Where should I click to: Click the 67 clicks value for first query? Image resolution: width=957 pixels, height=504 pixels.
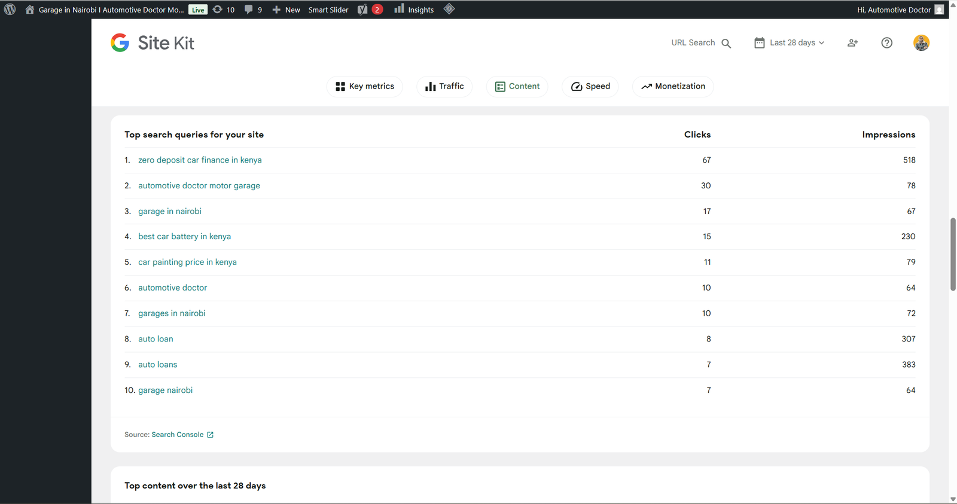coord(706,160)
